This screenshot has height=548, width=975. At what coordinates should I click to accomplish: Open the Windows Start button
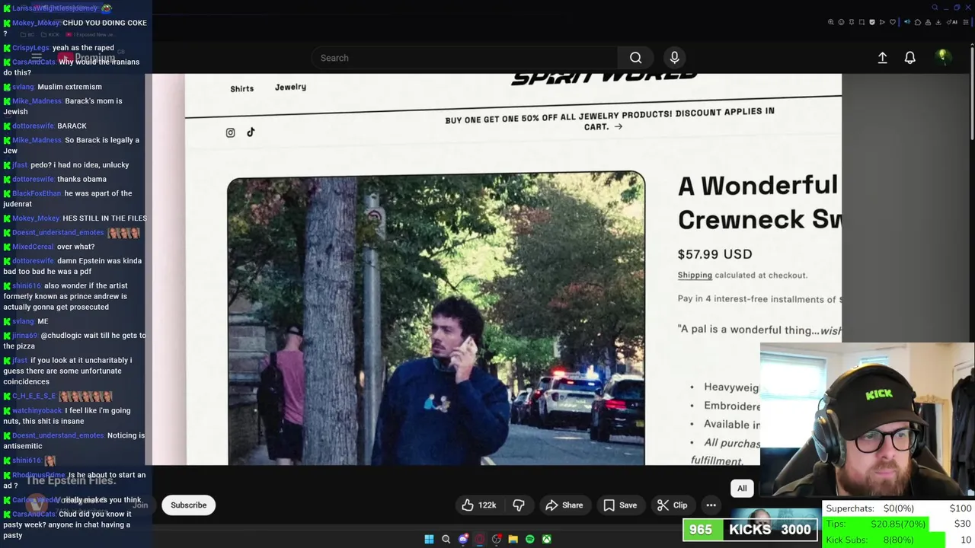point(429,539)
